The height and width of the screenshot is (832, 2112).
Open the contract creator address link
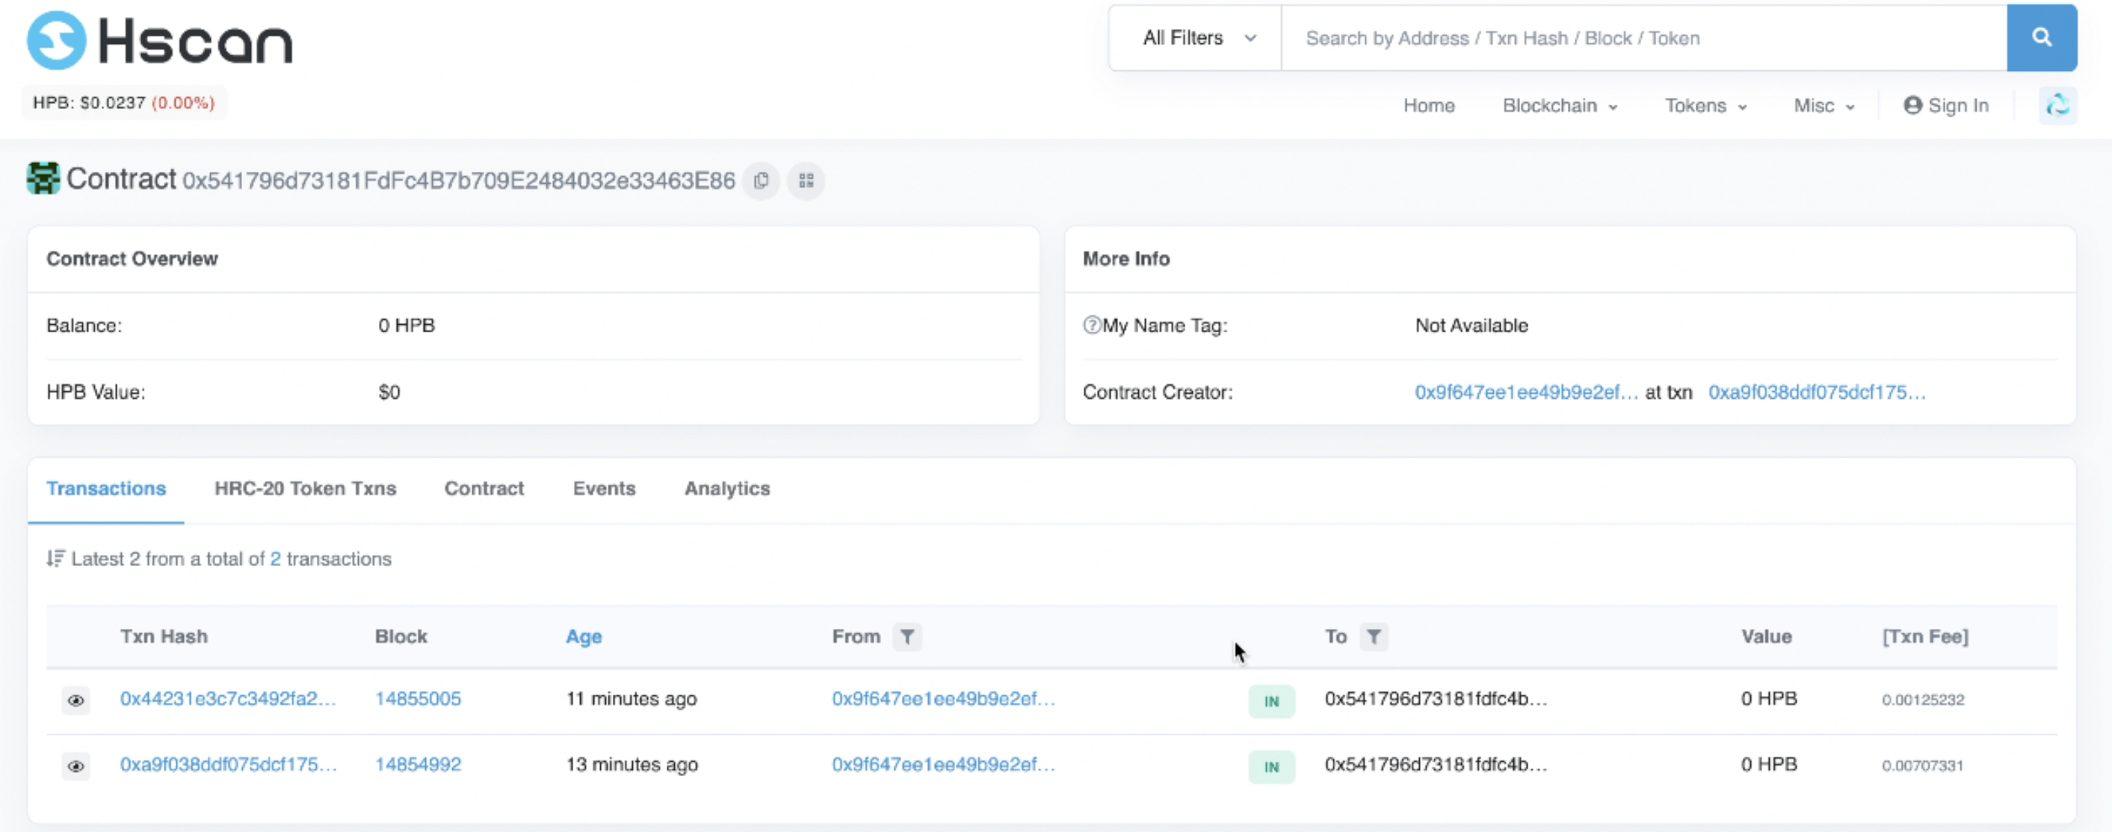[x=1525, y=393]
